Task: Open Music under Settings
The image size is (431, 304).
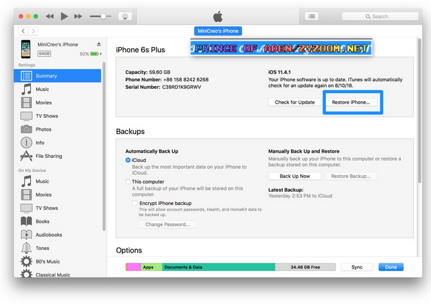Action: tap(57, 89)
